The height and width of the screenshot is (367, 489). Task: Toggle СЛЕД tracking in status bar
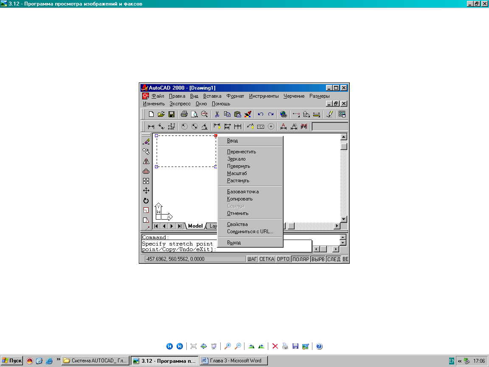334,259
